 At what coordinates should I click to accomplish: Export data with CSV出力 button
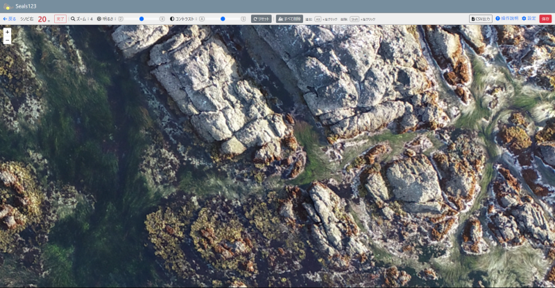point(481,19)
